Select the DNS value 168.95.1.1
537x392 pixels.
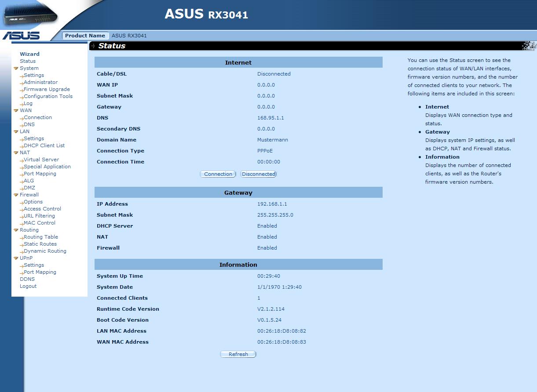270,118
